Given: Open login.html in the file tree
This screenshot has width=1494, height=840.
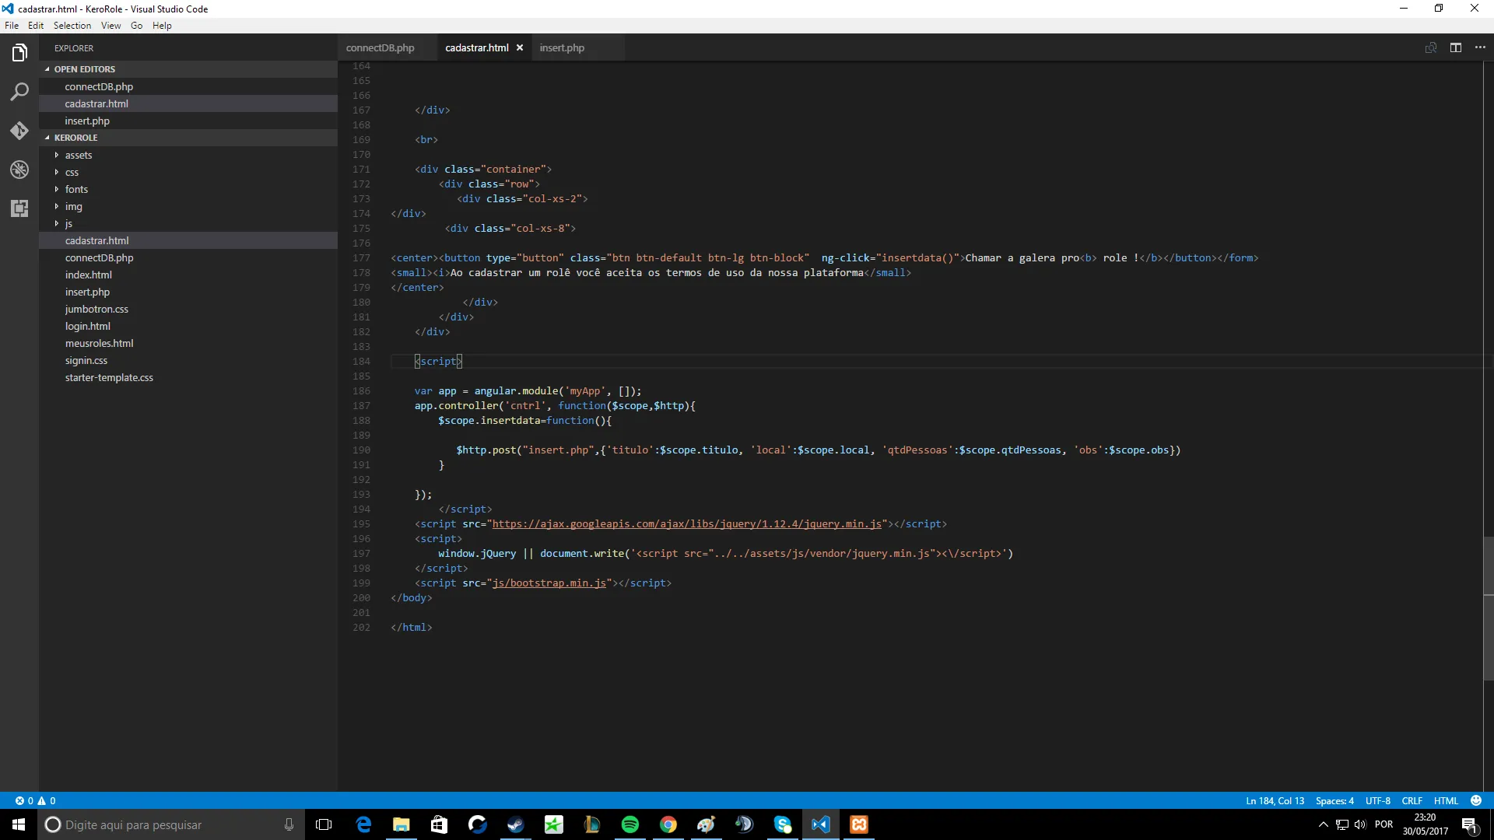Looking at the screenshot, I should (x=87, y=326).
